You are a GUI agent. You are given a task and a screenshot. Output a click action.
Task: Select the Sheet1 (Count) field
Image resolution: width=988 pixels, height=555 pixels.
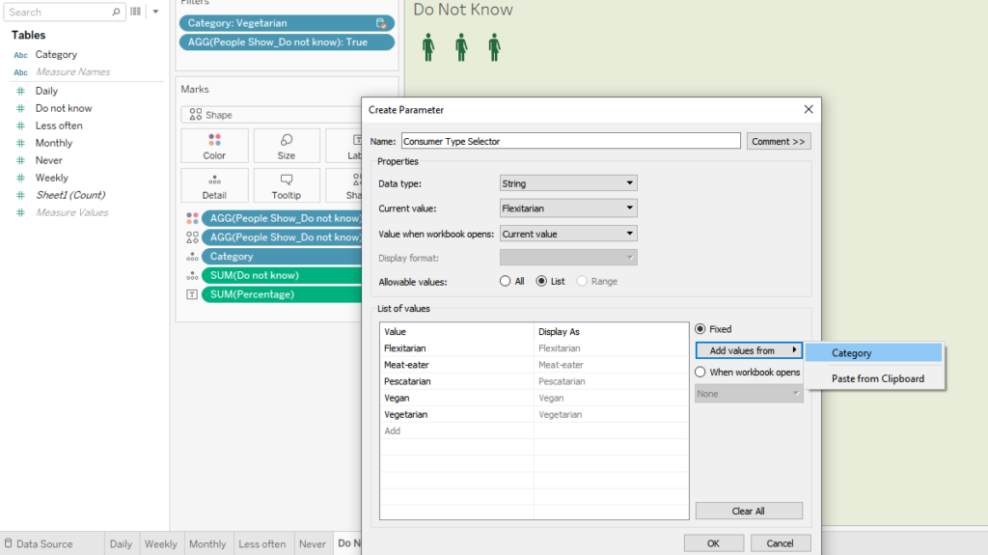(69, 195)
